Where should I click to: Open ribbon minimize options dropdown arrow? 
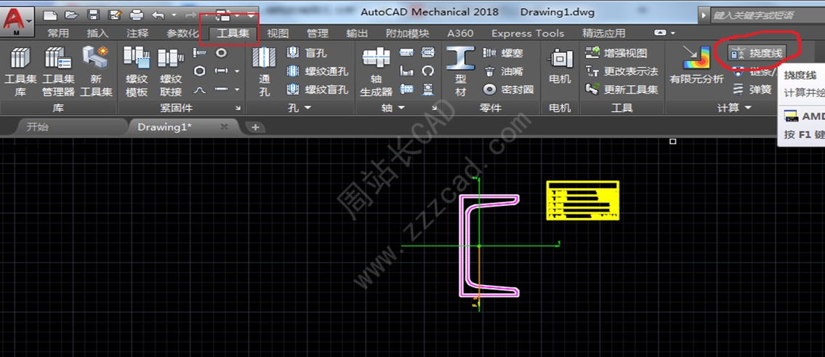click(673, 33)
